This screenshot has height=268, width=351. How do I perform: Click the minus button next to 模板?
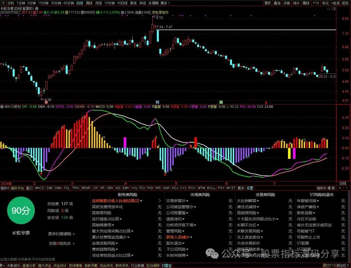coord(346,188)
